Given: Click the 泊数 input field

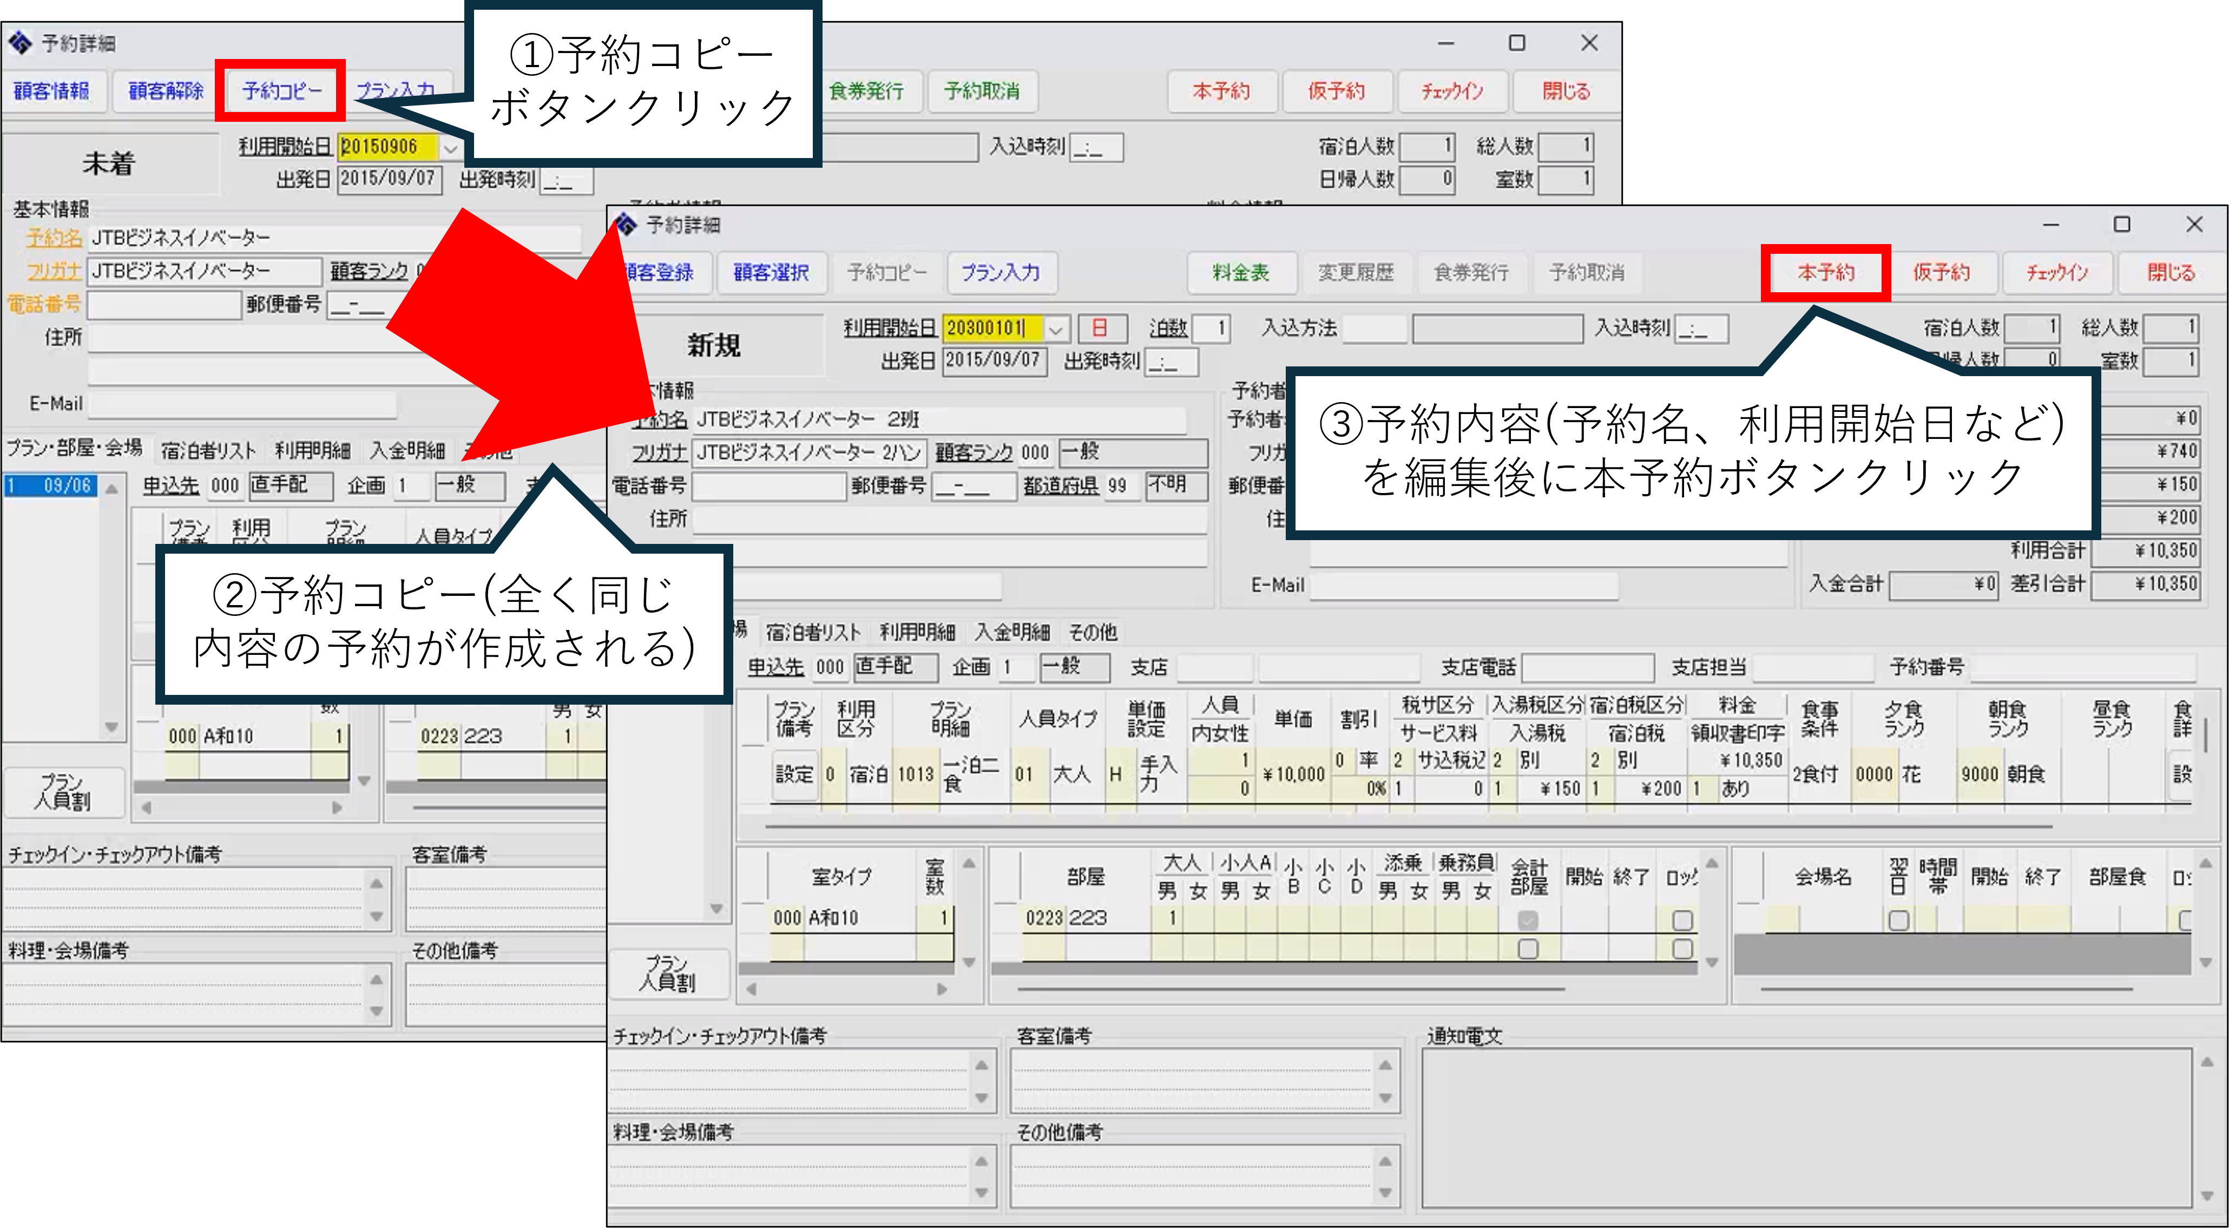Looking at the screenshot, I should coord(1212,329).
